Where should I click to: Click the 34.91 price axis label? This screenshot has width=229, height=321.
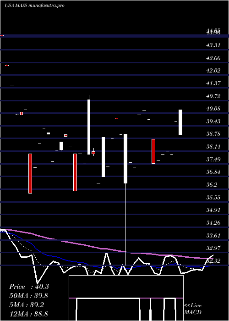pos(213,210)
